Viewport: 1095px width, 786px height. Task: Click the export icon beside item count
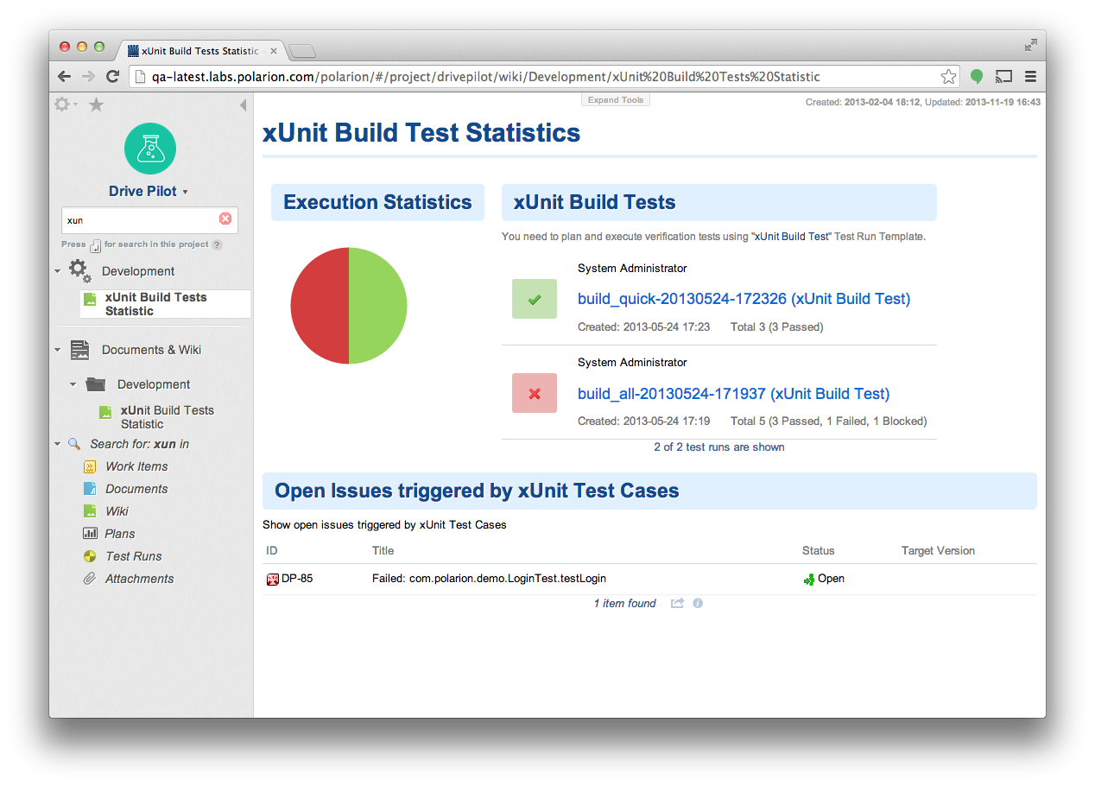(677, 603)
